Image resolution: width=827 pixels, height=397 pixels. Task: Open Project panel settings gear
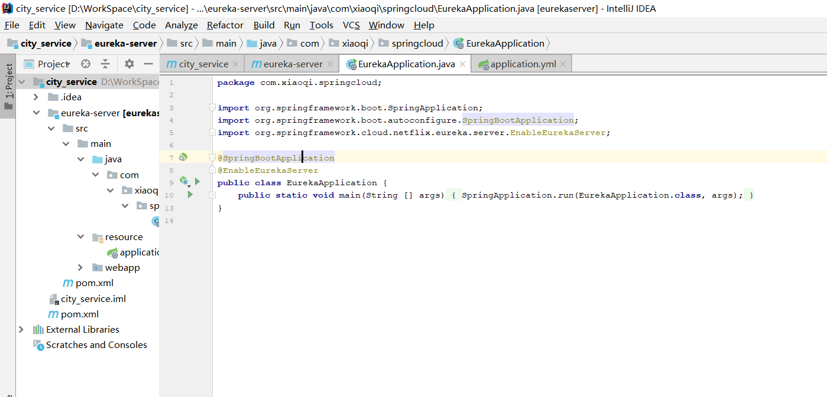pos(129,64)
